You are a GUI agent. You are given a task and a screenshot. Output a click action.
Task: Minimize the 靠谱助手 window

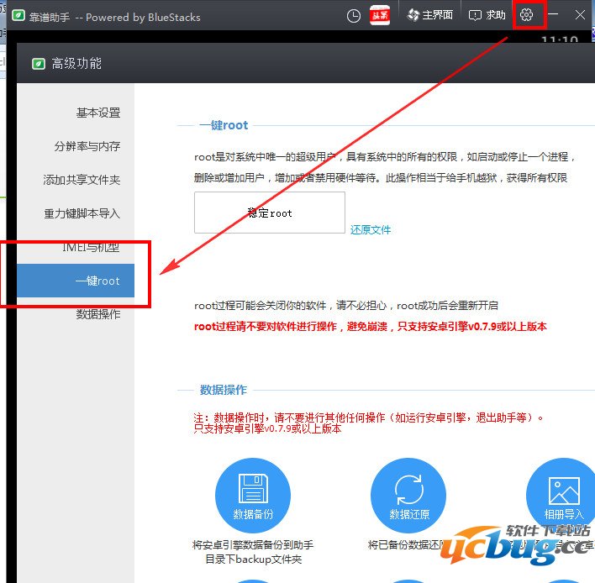(x=553, y=14)
